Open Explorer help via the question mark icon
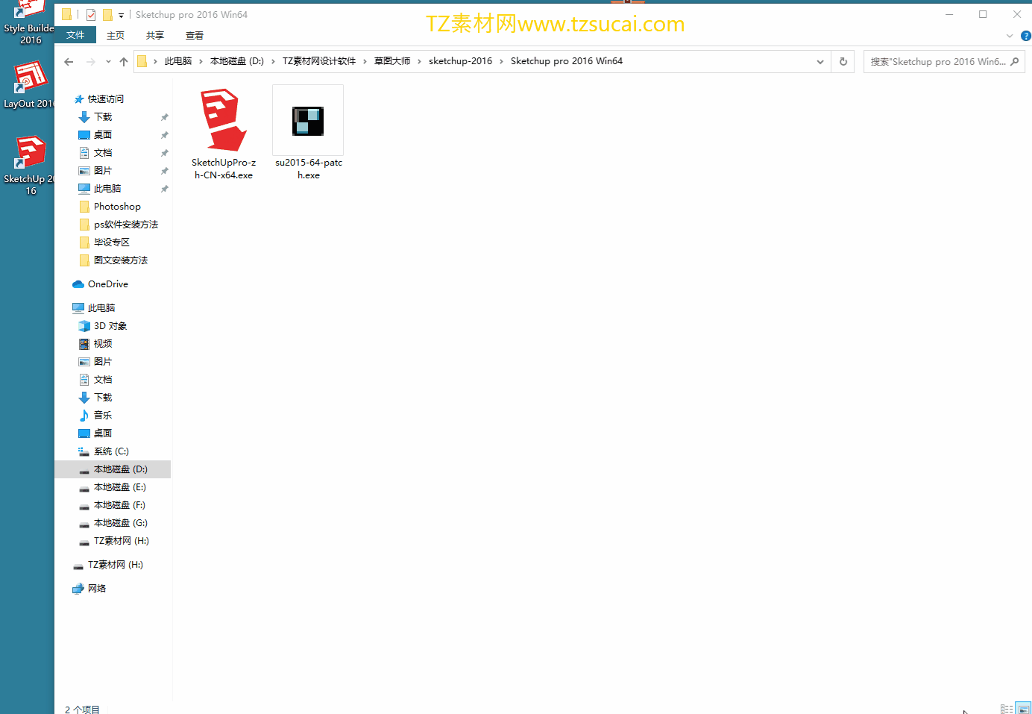1032x714 pixels. 1025,36
